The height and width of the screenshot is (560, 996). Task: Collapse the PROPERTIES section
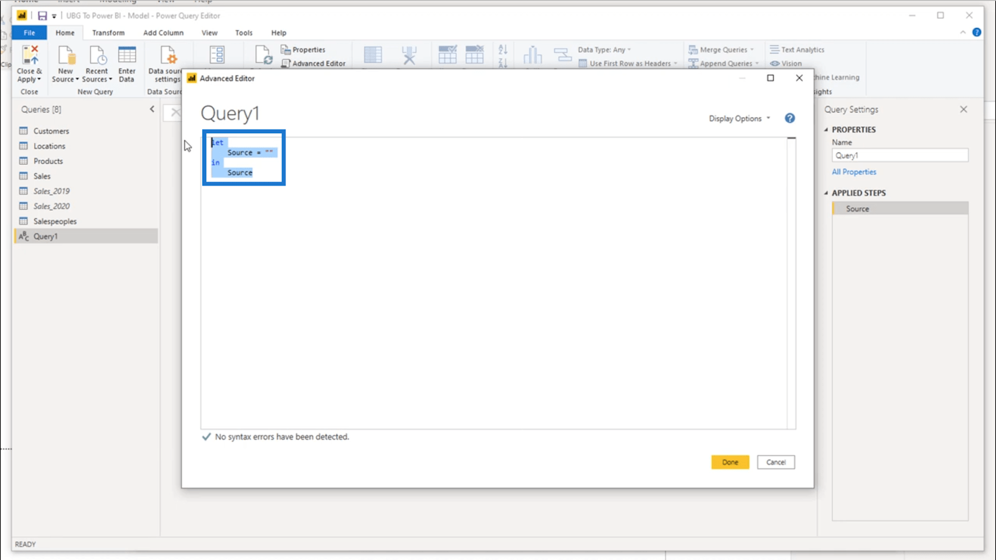pos(826,130)
